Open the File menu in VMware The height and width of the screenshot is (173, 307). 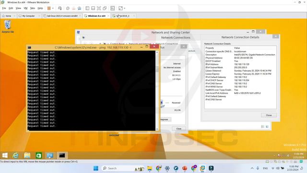[x=4, y=8]
